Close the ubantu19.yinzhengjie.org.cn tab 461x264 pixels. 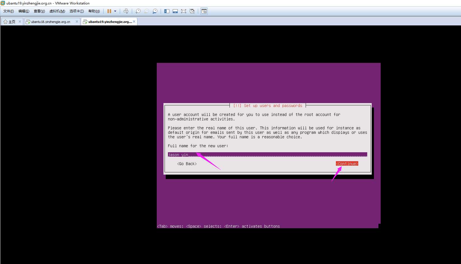pyautogui.click(x=134, y=22)
